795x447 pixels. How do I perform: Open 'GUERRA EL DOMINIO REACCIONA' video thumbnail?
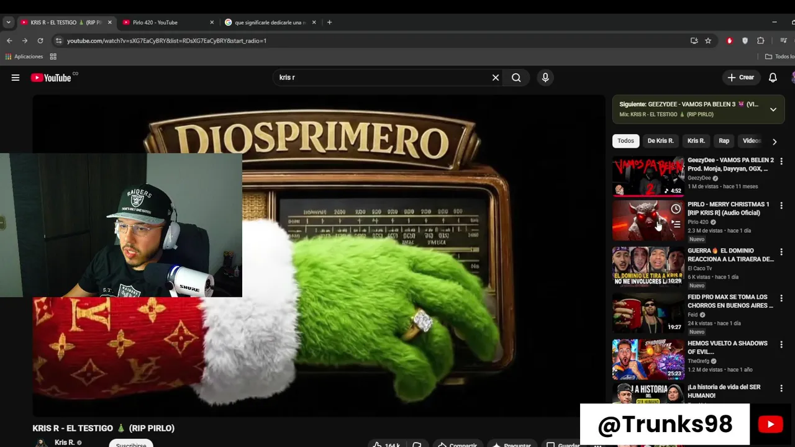[x=648, y=267]
